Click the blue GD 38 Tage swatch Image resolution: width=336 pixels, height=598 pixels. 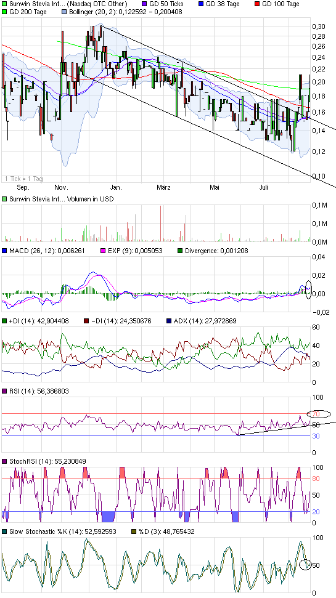(x=201, y=4)
